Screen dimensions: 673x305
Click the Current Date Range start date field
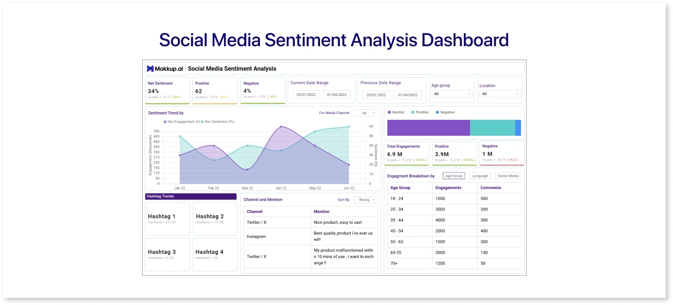coord(306,95)
